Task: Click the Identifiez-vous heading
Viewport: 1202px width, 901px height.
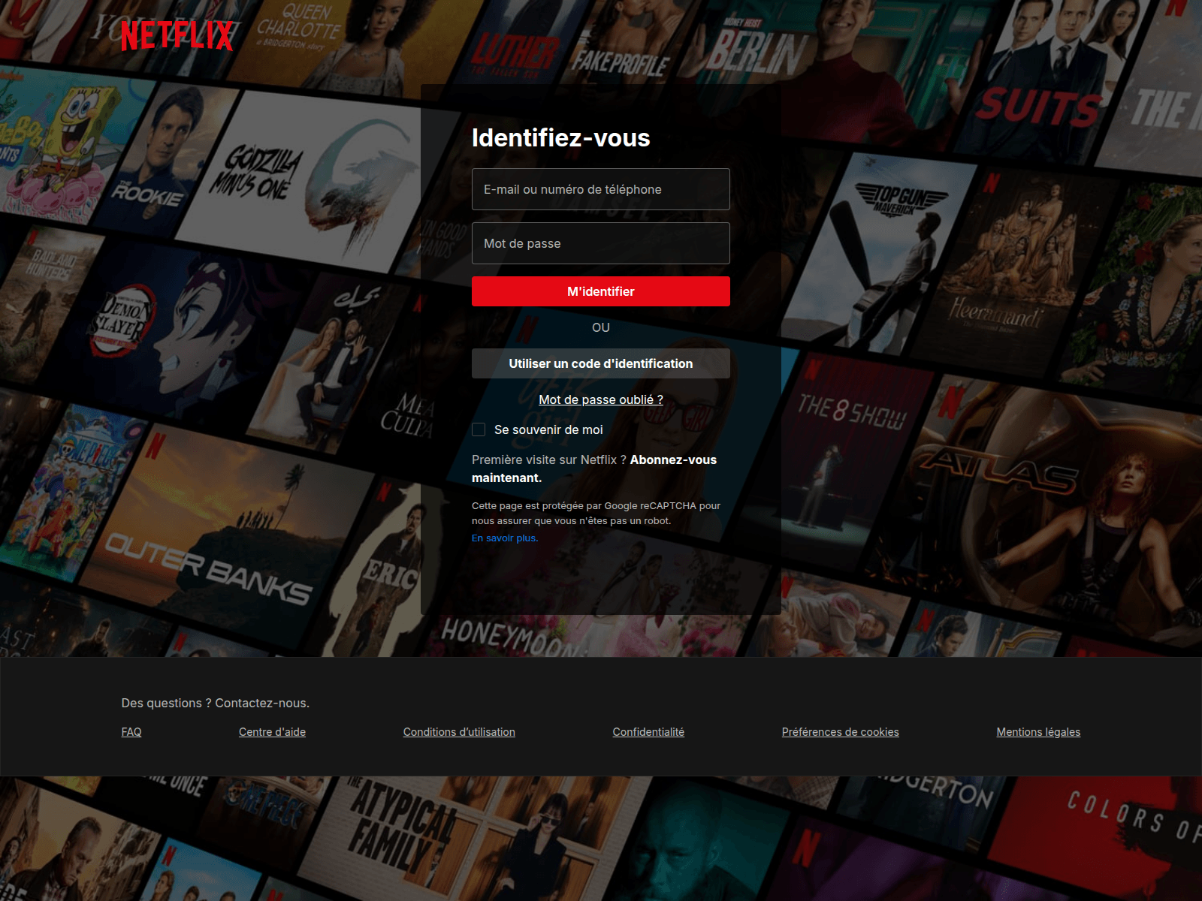Action: click(x=561, y=138)
